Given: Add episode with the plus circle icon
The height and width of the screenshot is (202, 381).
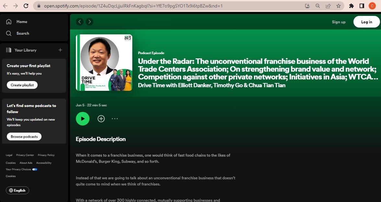Looking at the screenshot, I should pos(101,119).
